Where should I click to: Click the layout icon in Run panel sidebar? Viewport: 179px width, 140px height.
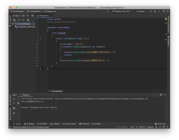click(14, 108)
